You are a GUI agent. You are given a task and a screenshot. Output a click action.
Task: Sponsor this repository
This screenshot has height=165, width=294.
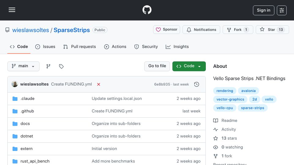pyautogui.click(x=167, y=30)
